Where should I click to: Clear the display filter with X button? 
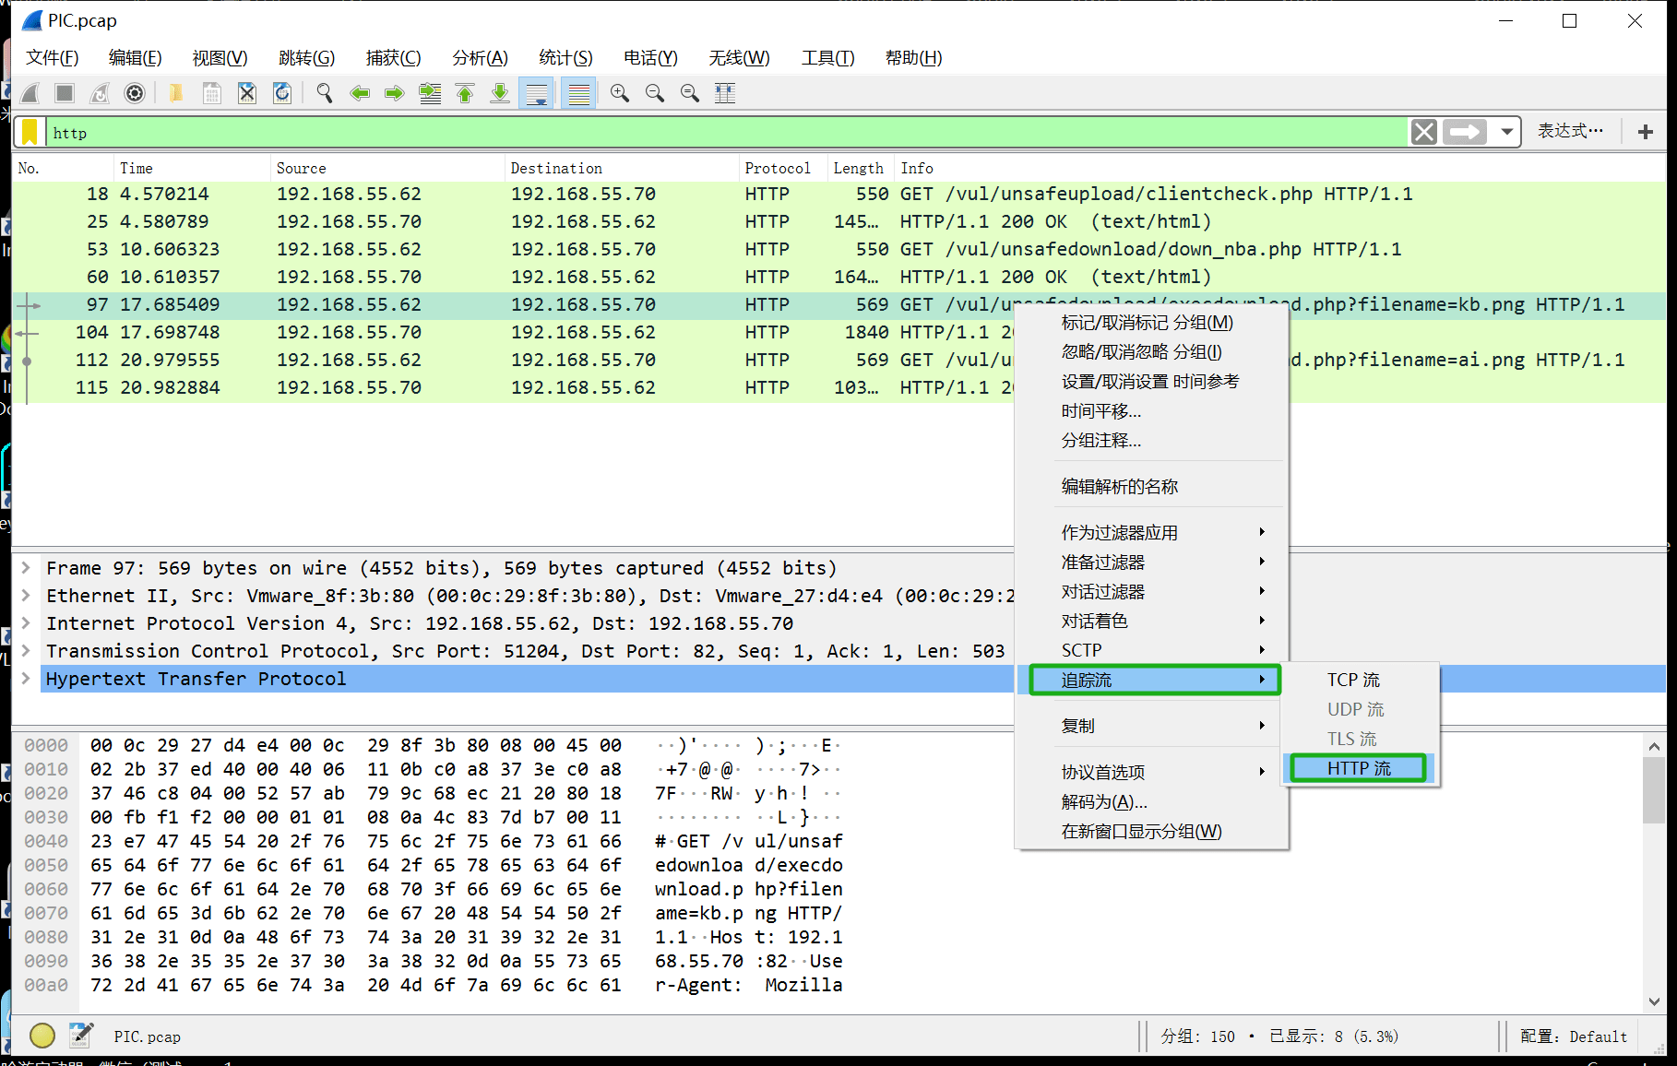pyautogui.click(x=1423, y=132)
